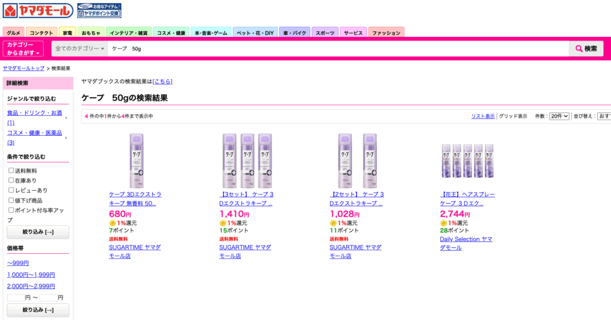Open the Yamada Mall logo homepage

tap(38, 11)
